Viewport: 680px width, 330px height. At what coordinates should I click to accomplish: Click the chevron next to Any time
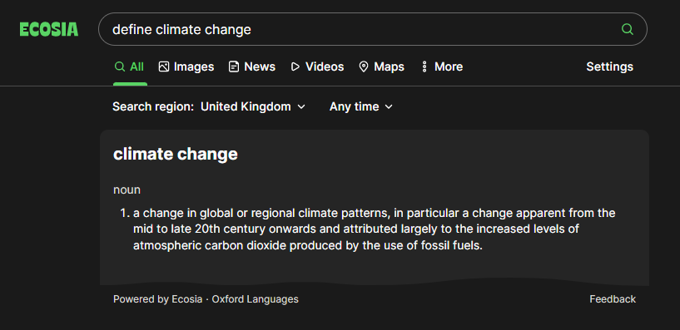click(389, 106)
